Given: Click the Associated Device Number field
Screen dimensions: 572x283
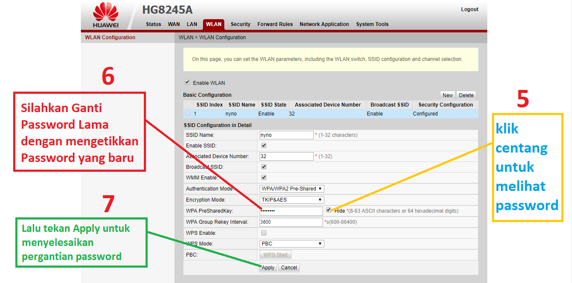Looking at the screenshot, I should point(286,156).
